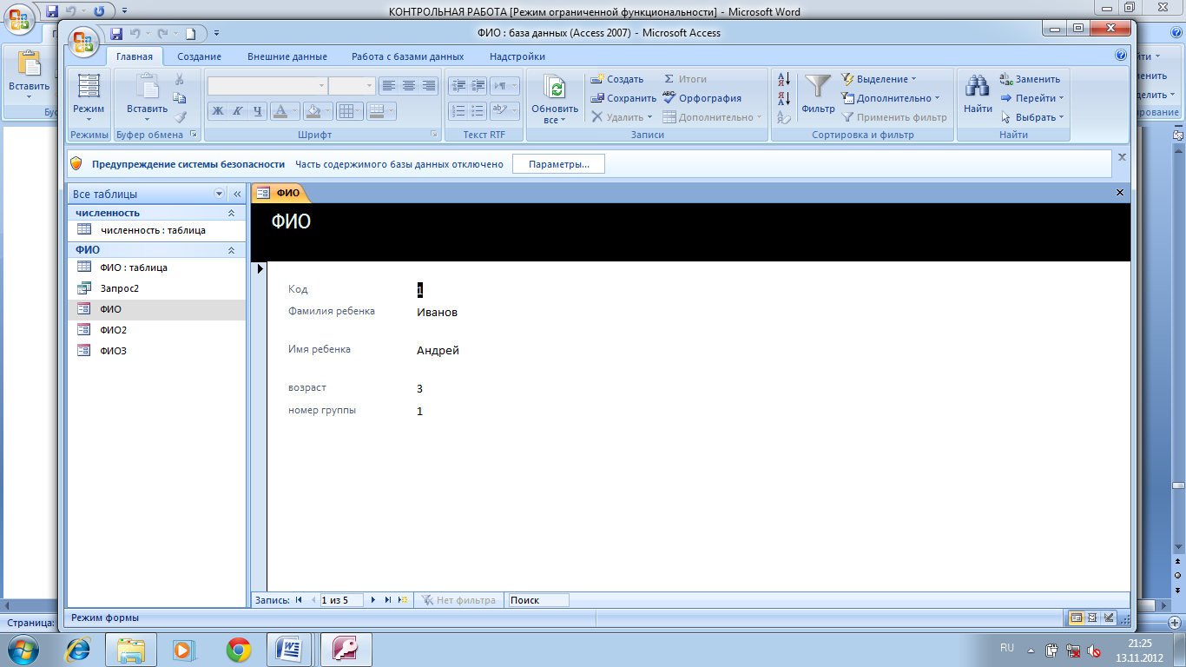1186x667 pixels.
Task: Click the Параметры... security button
Action: point(558,164)
